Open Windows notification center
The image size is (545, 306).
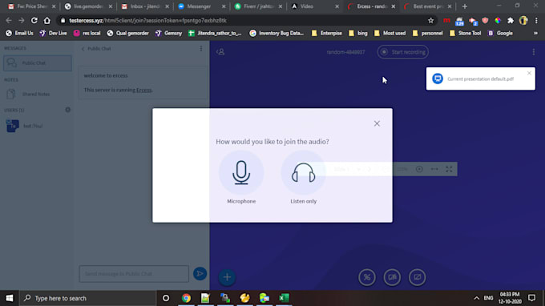pos(532,298)
